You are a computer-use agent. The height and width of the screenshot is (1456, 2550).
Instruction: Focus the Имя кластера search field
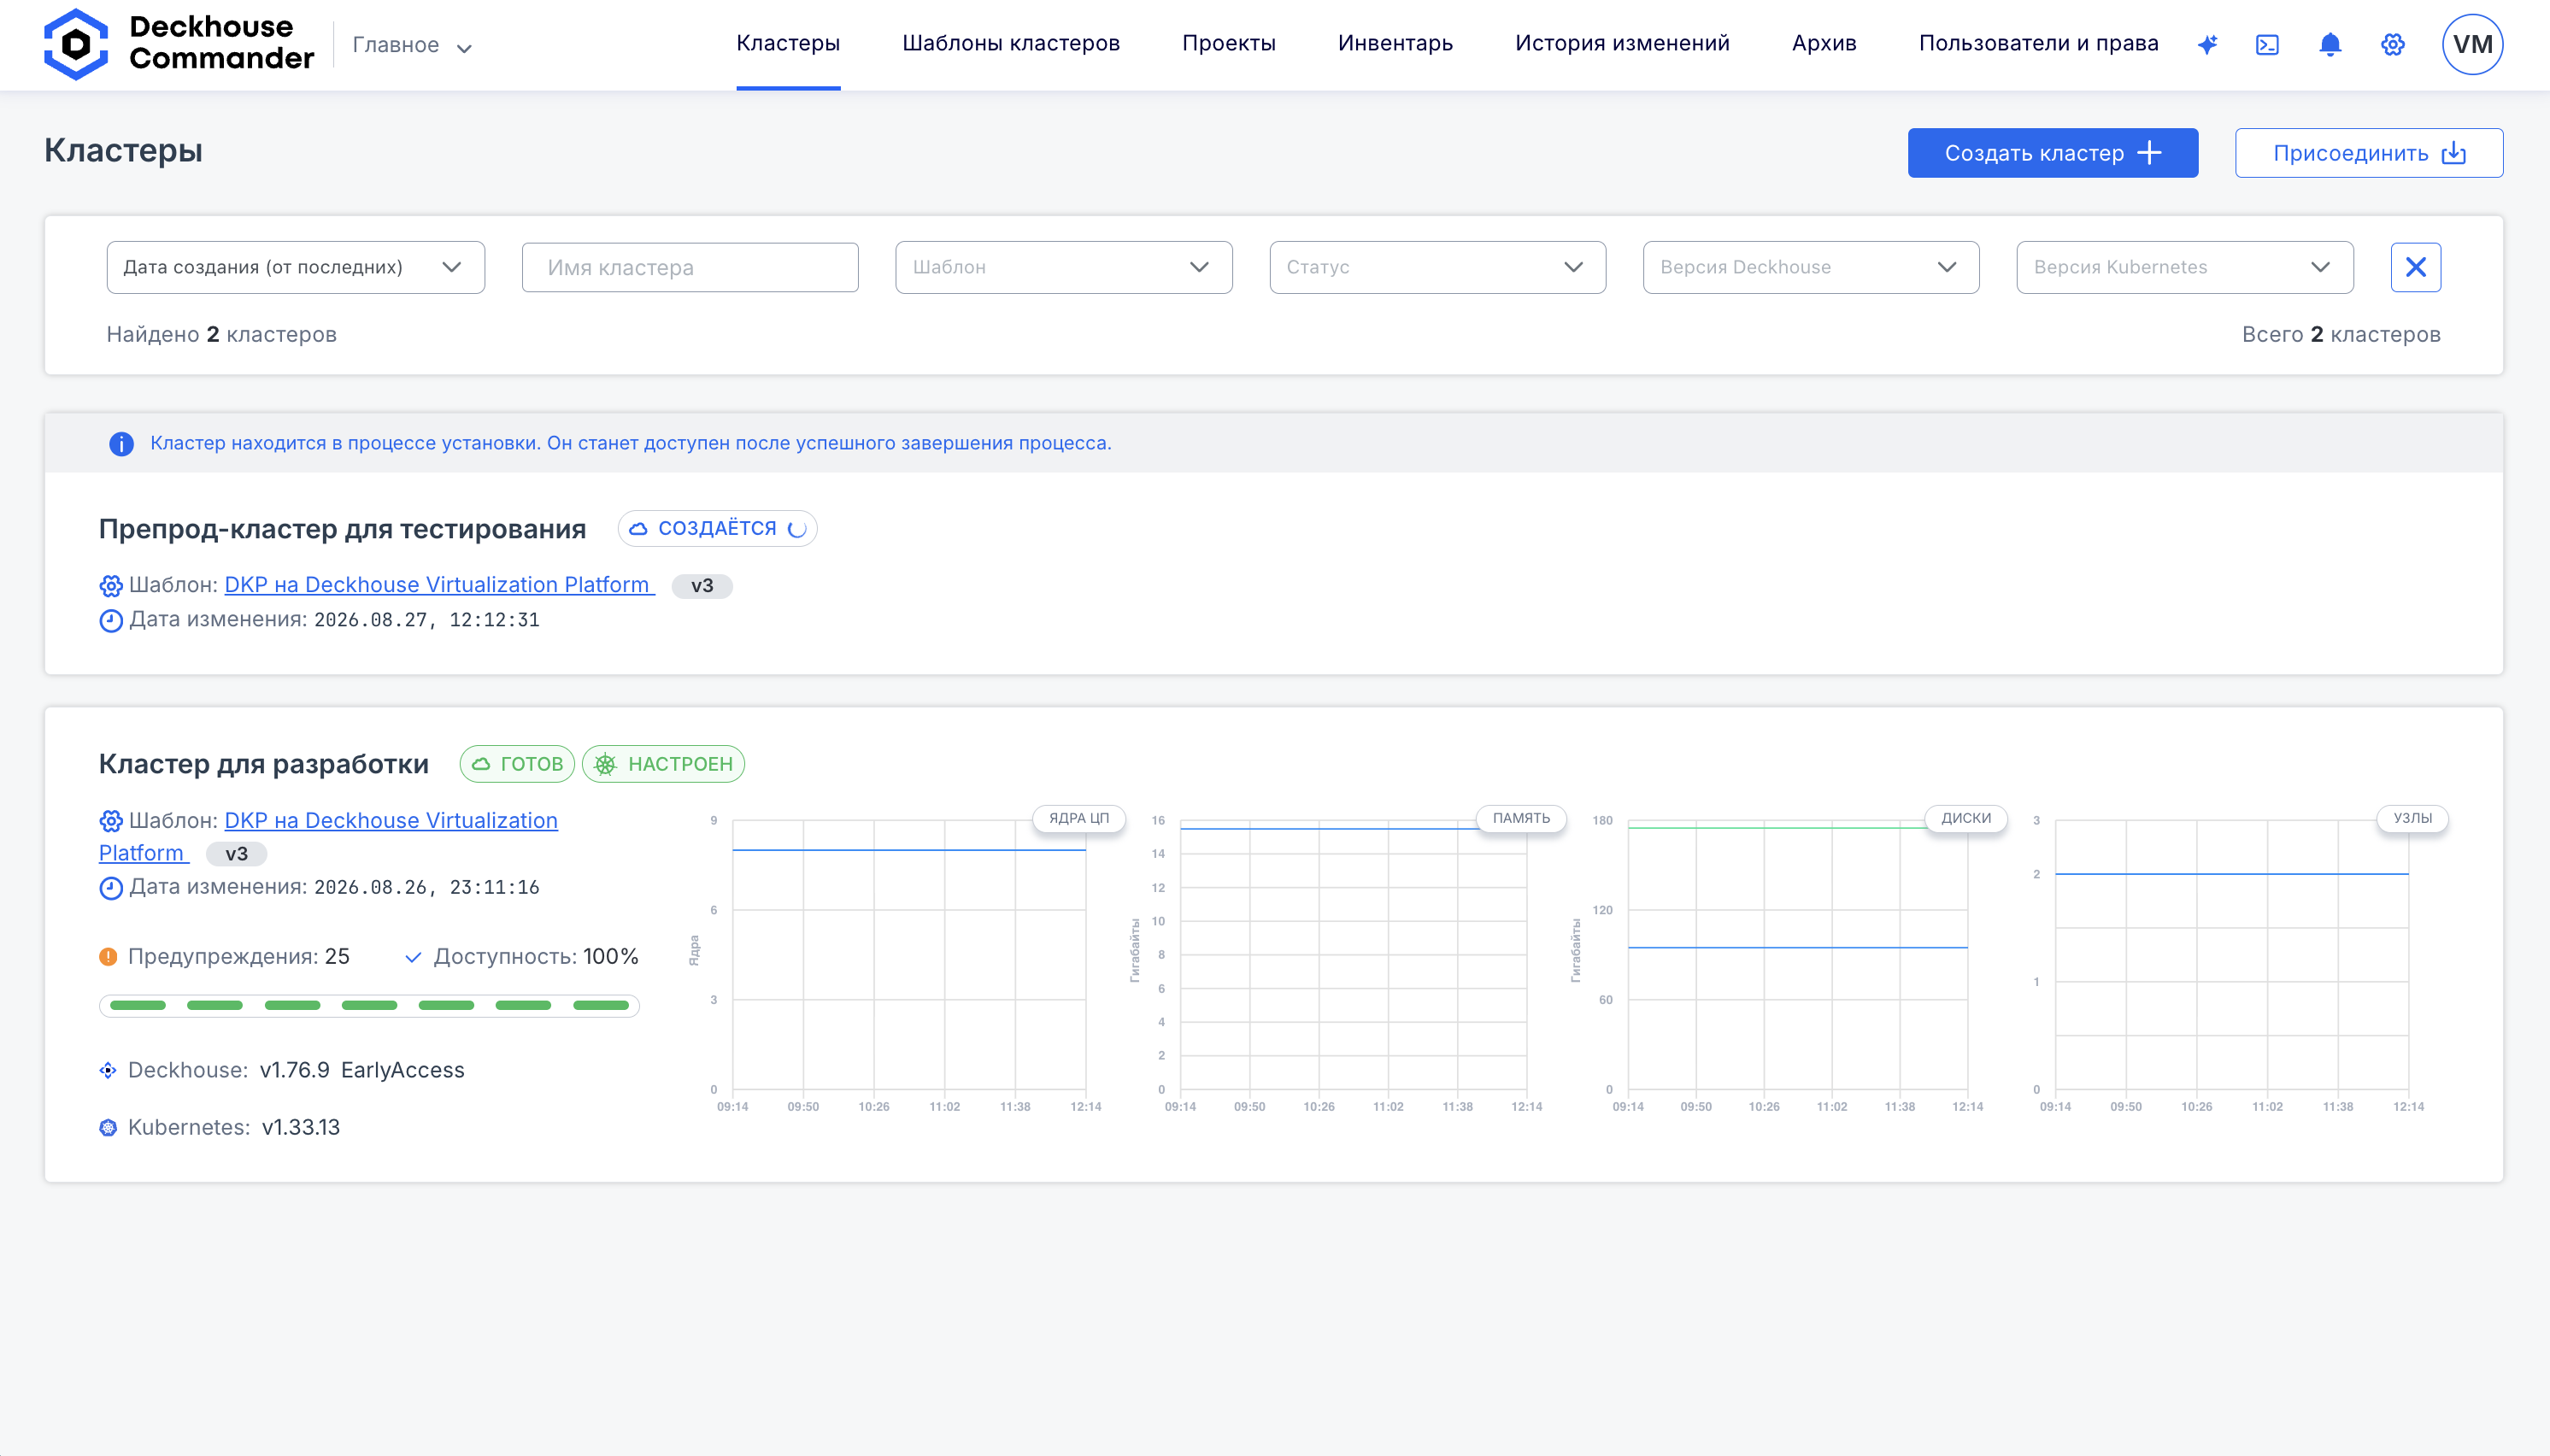tap(690, 267)
